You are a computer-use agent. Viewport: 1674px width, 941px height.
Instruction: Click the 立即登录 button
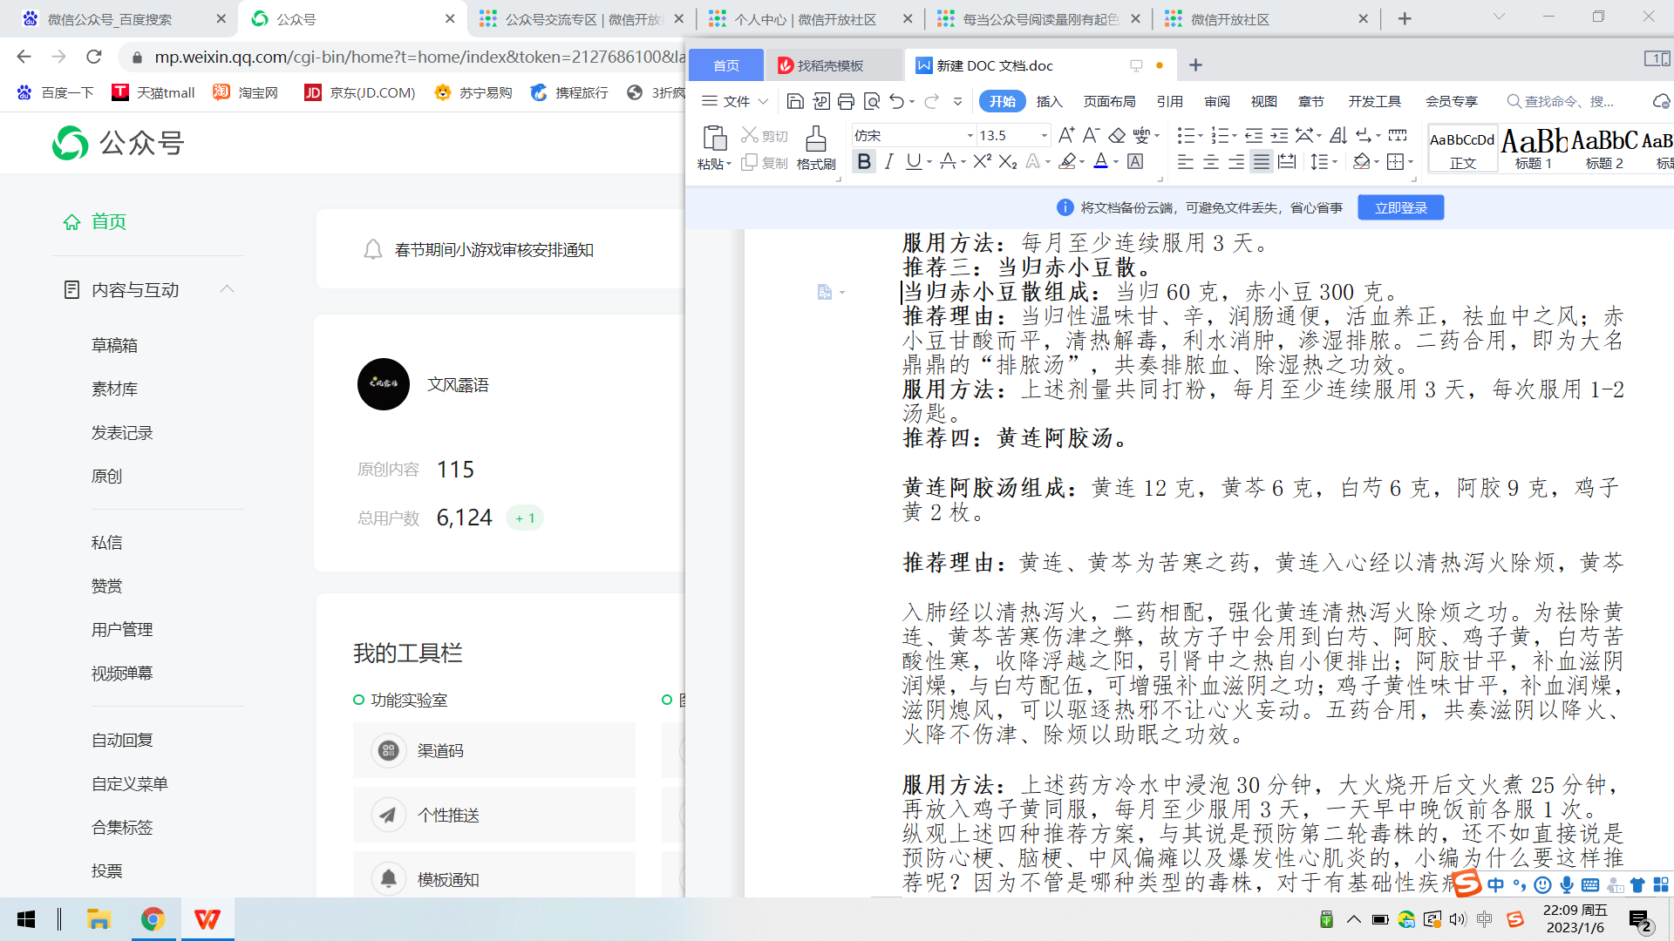tap(1400, 207)
